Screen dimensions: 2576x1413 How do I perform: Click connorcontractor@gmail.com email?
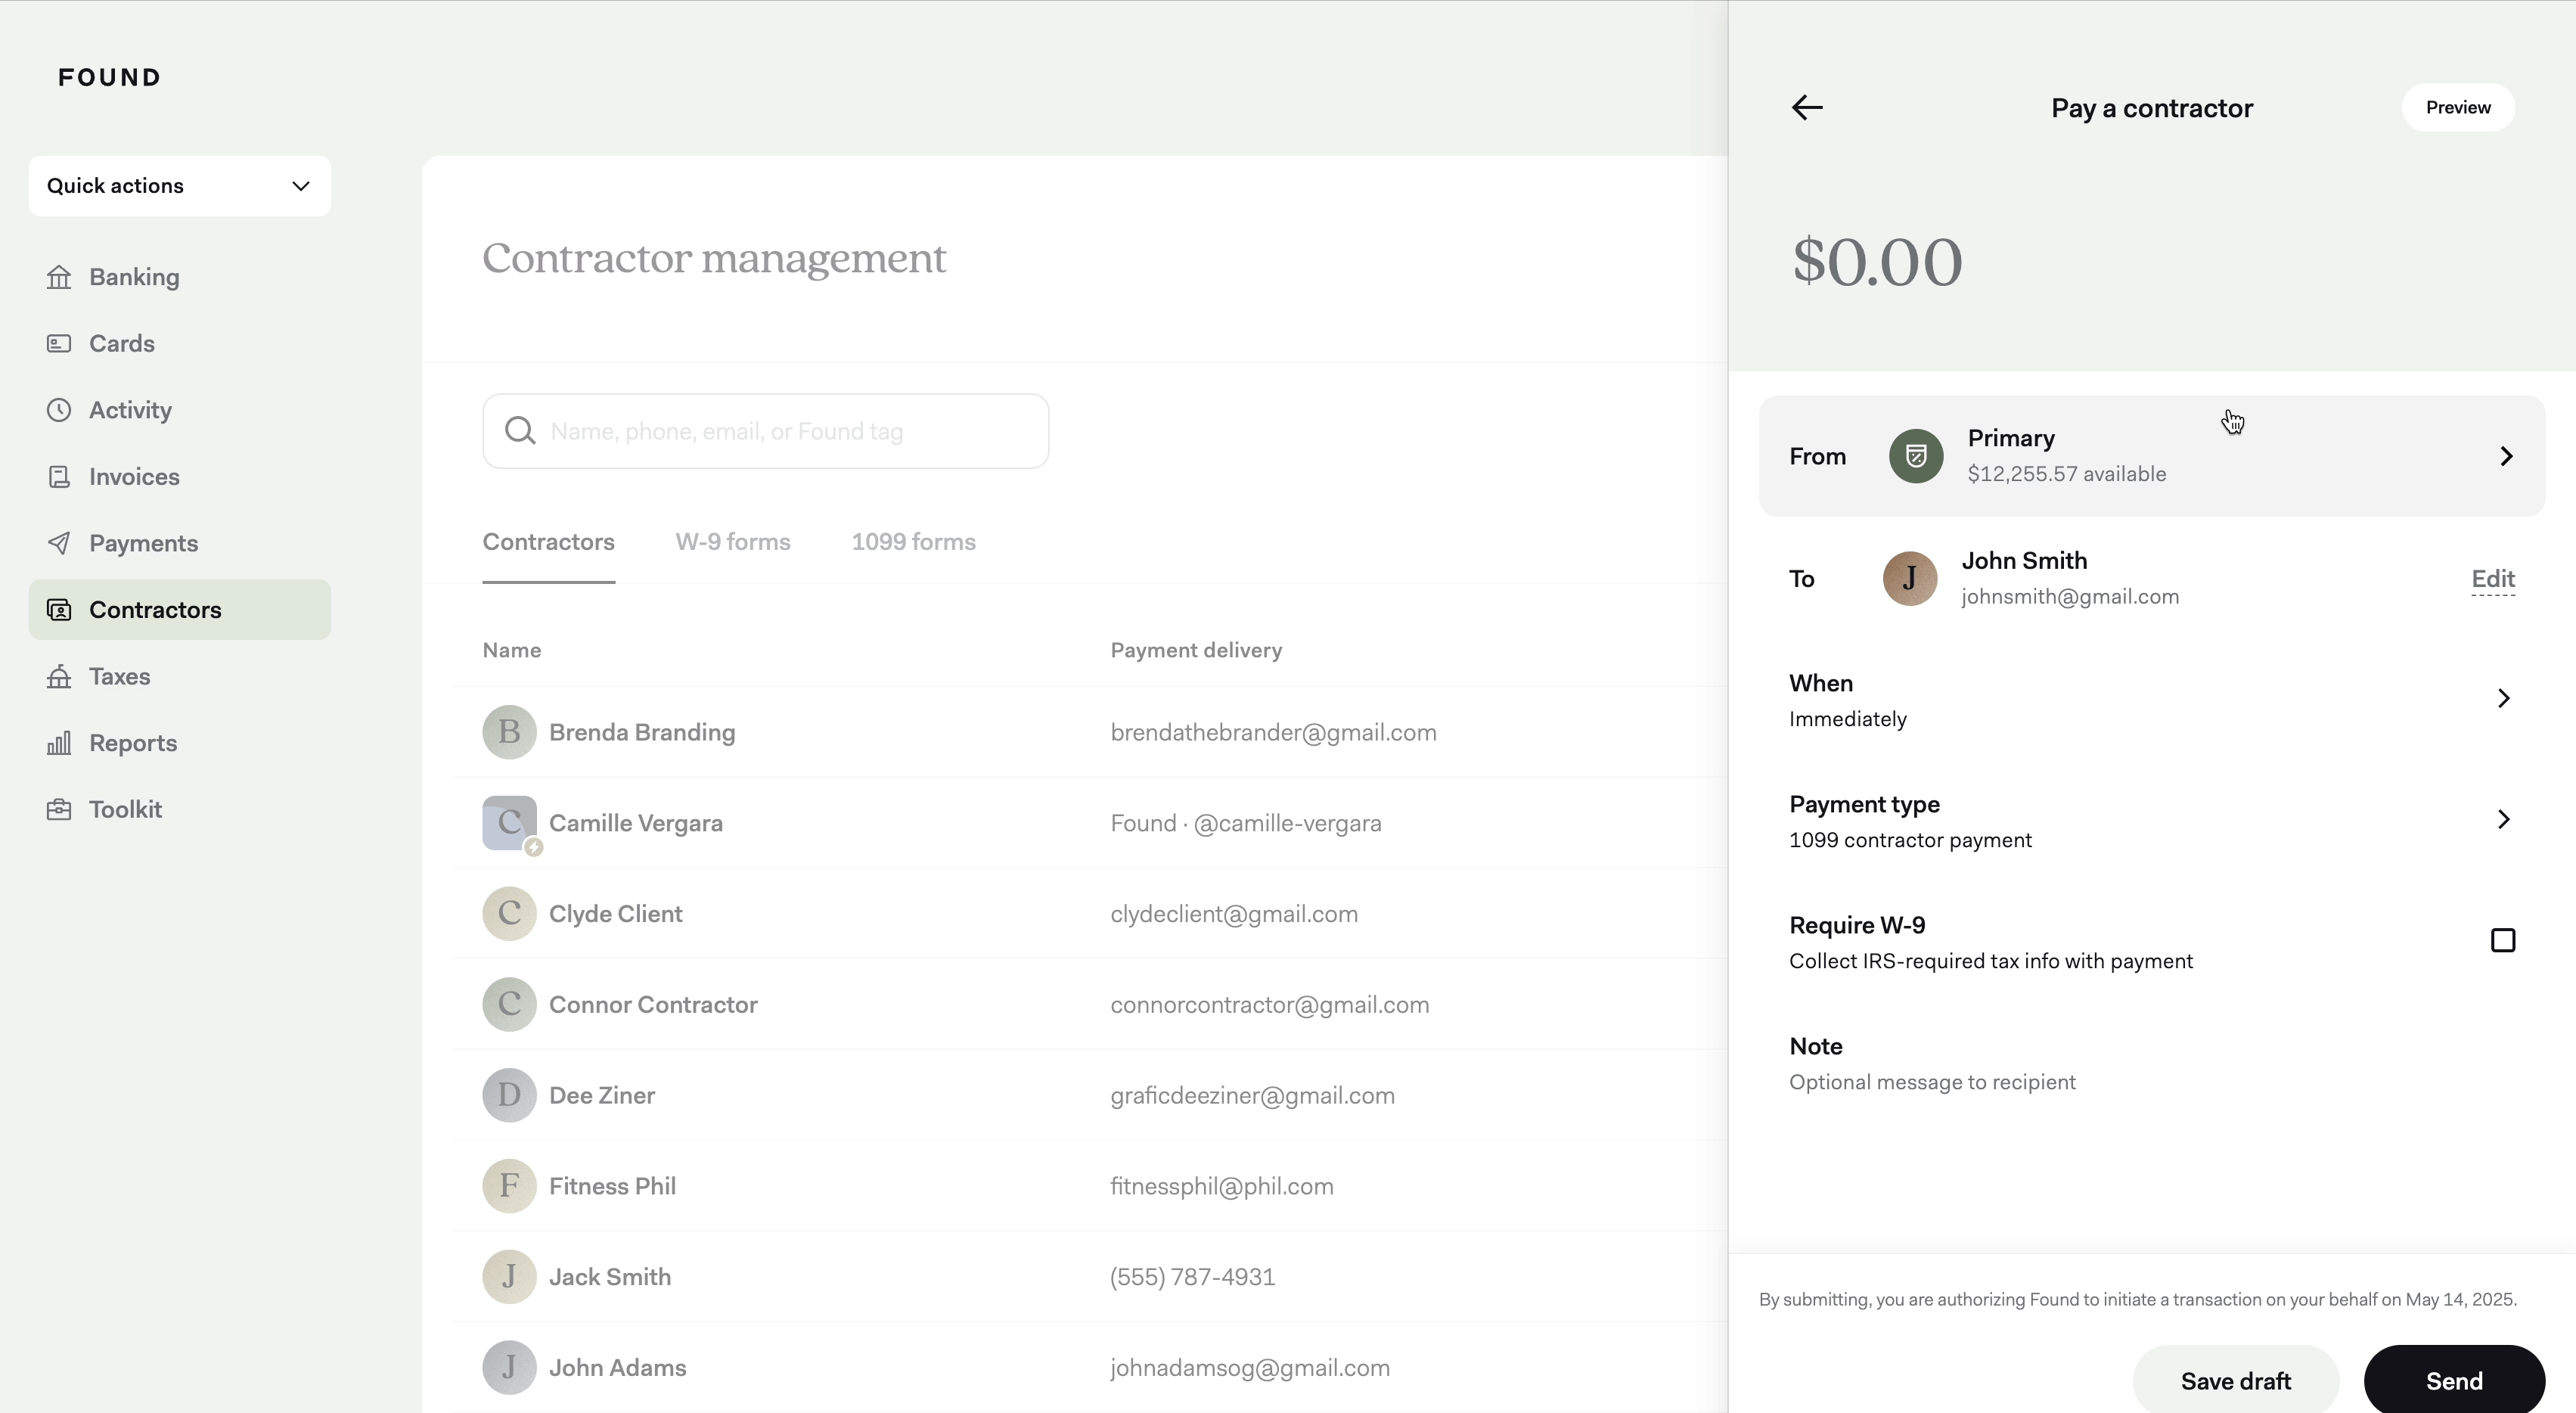1270,1005
